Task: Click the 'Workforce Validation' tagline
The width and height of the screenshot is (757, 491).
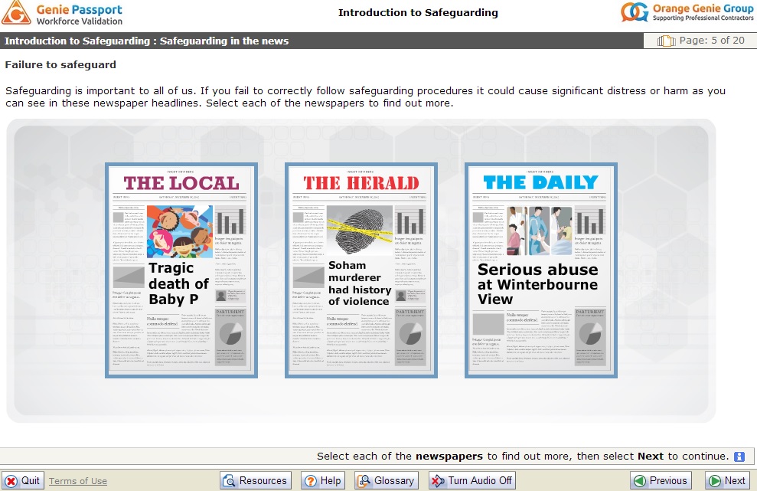Action: (x=80, y=21)
